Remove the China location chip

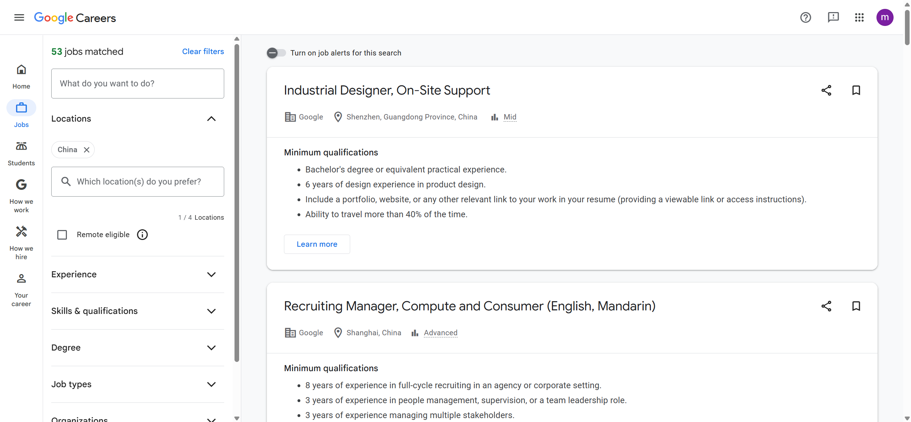86,150
